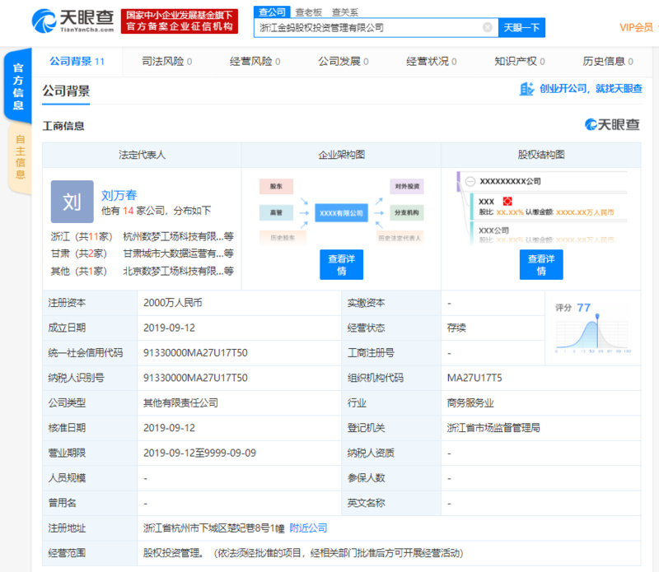The width and height of the screenshot is (659, 572).
Task: Switch to the 查老板 search tab
Action: pyautogui.click(x=309, y=12)
